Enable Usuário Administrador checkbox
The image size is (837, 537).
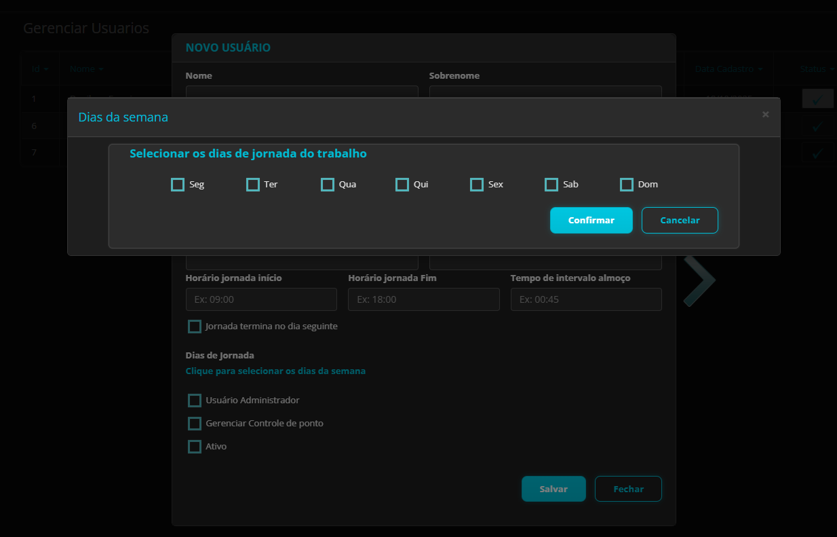195,401
